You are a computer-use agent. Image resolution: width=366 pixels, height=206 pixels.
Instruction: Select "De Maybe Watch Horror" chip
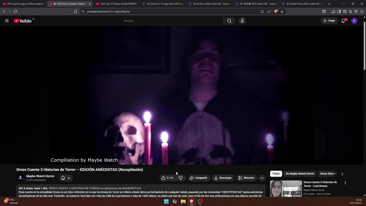pos(300,174)
